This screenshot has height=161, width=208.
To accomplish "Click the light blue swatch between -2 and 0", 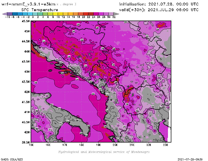I will point(30,14).
